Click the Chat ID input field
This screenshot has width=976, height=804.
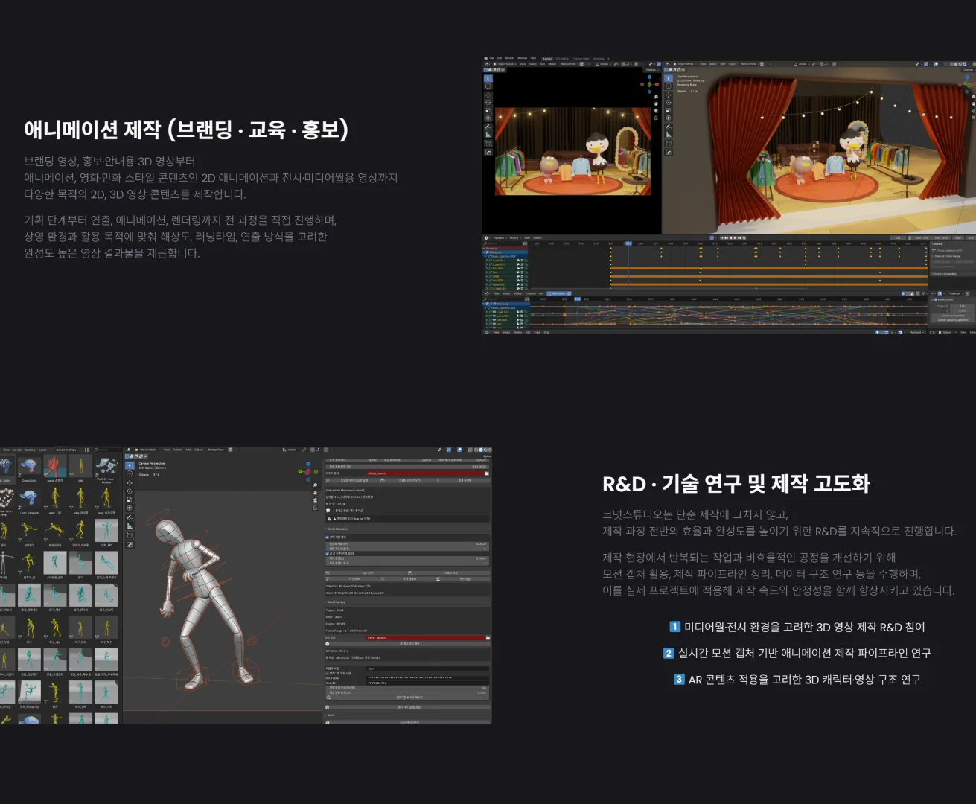pos(427,683)
